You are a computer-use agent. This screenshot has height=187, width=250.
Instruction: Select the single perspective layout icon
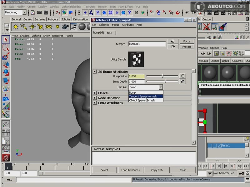pyautogui.click(x=6, y=124)
